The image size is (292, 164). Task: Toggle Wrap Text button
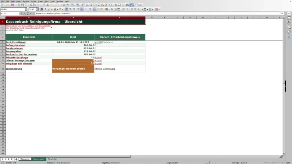(x=90, y=9)
